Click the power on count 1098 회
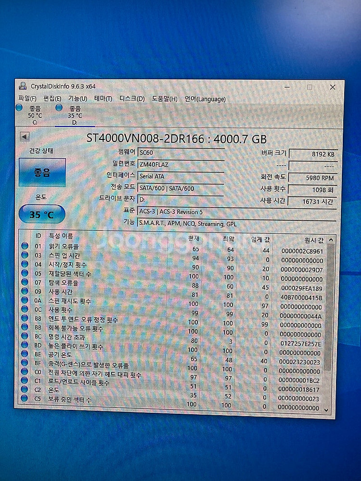Screen dimensions: 361x481 pos(313,190)
